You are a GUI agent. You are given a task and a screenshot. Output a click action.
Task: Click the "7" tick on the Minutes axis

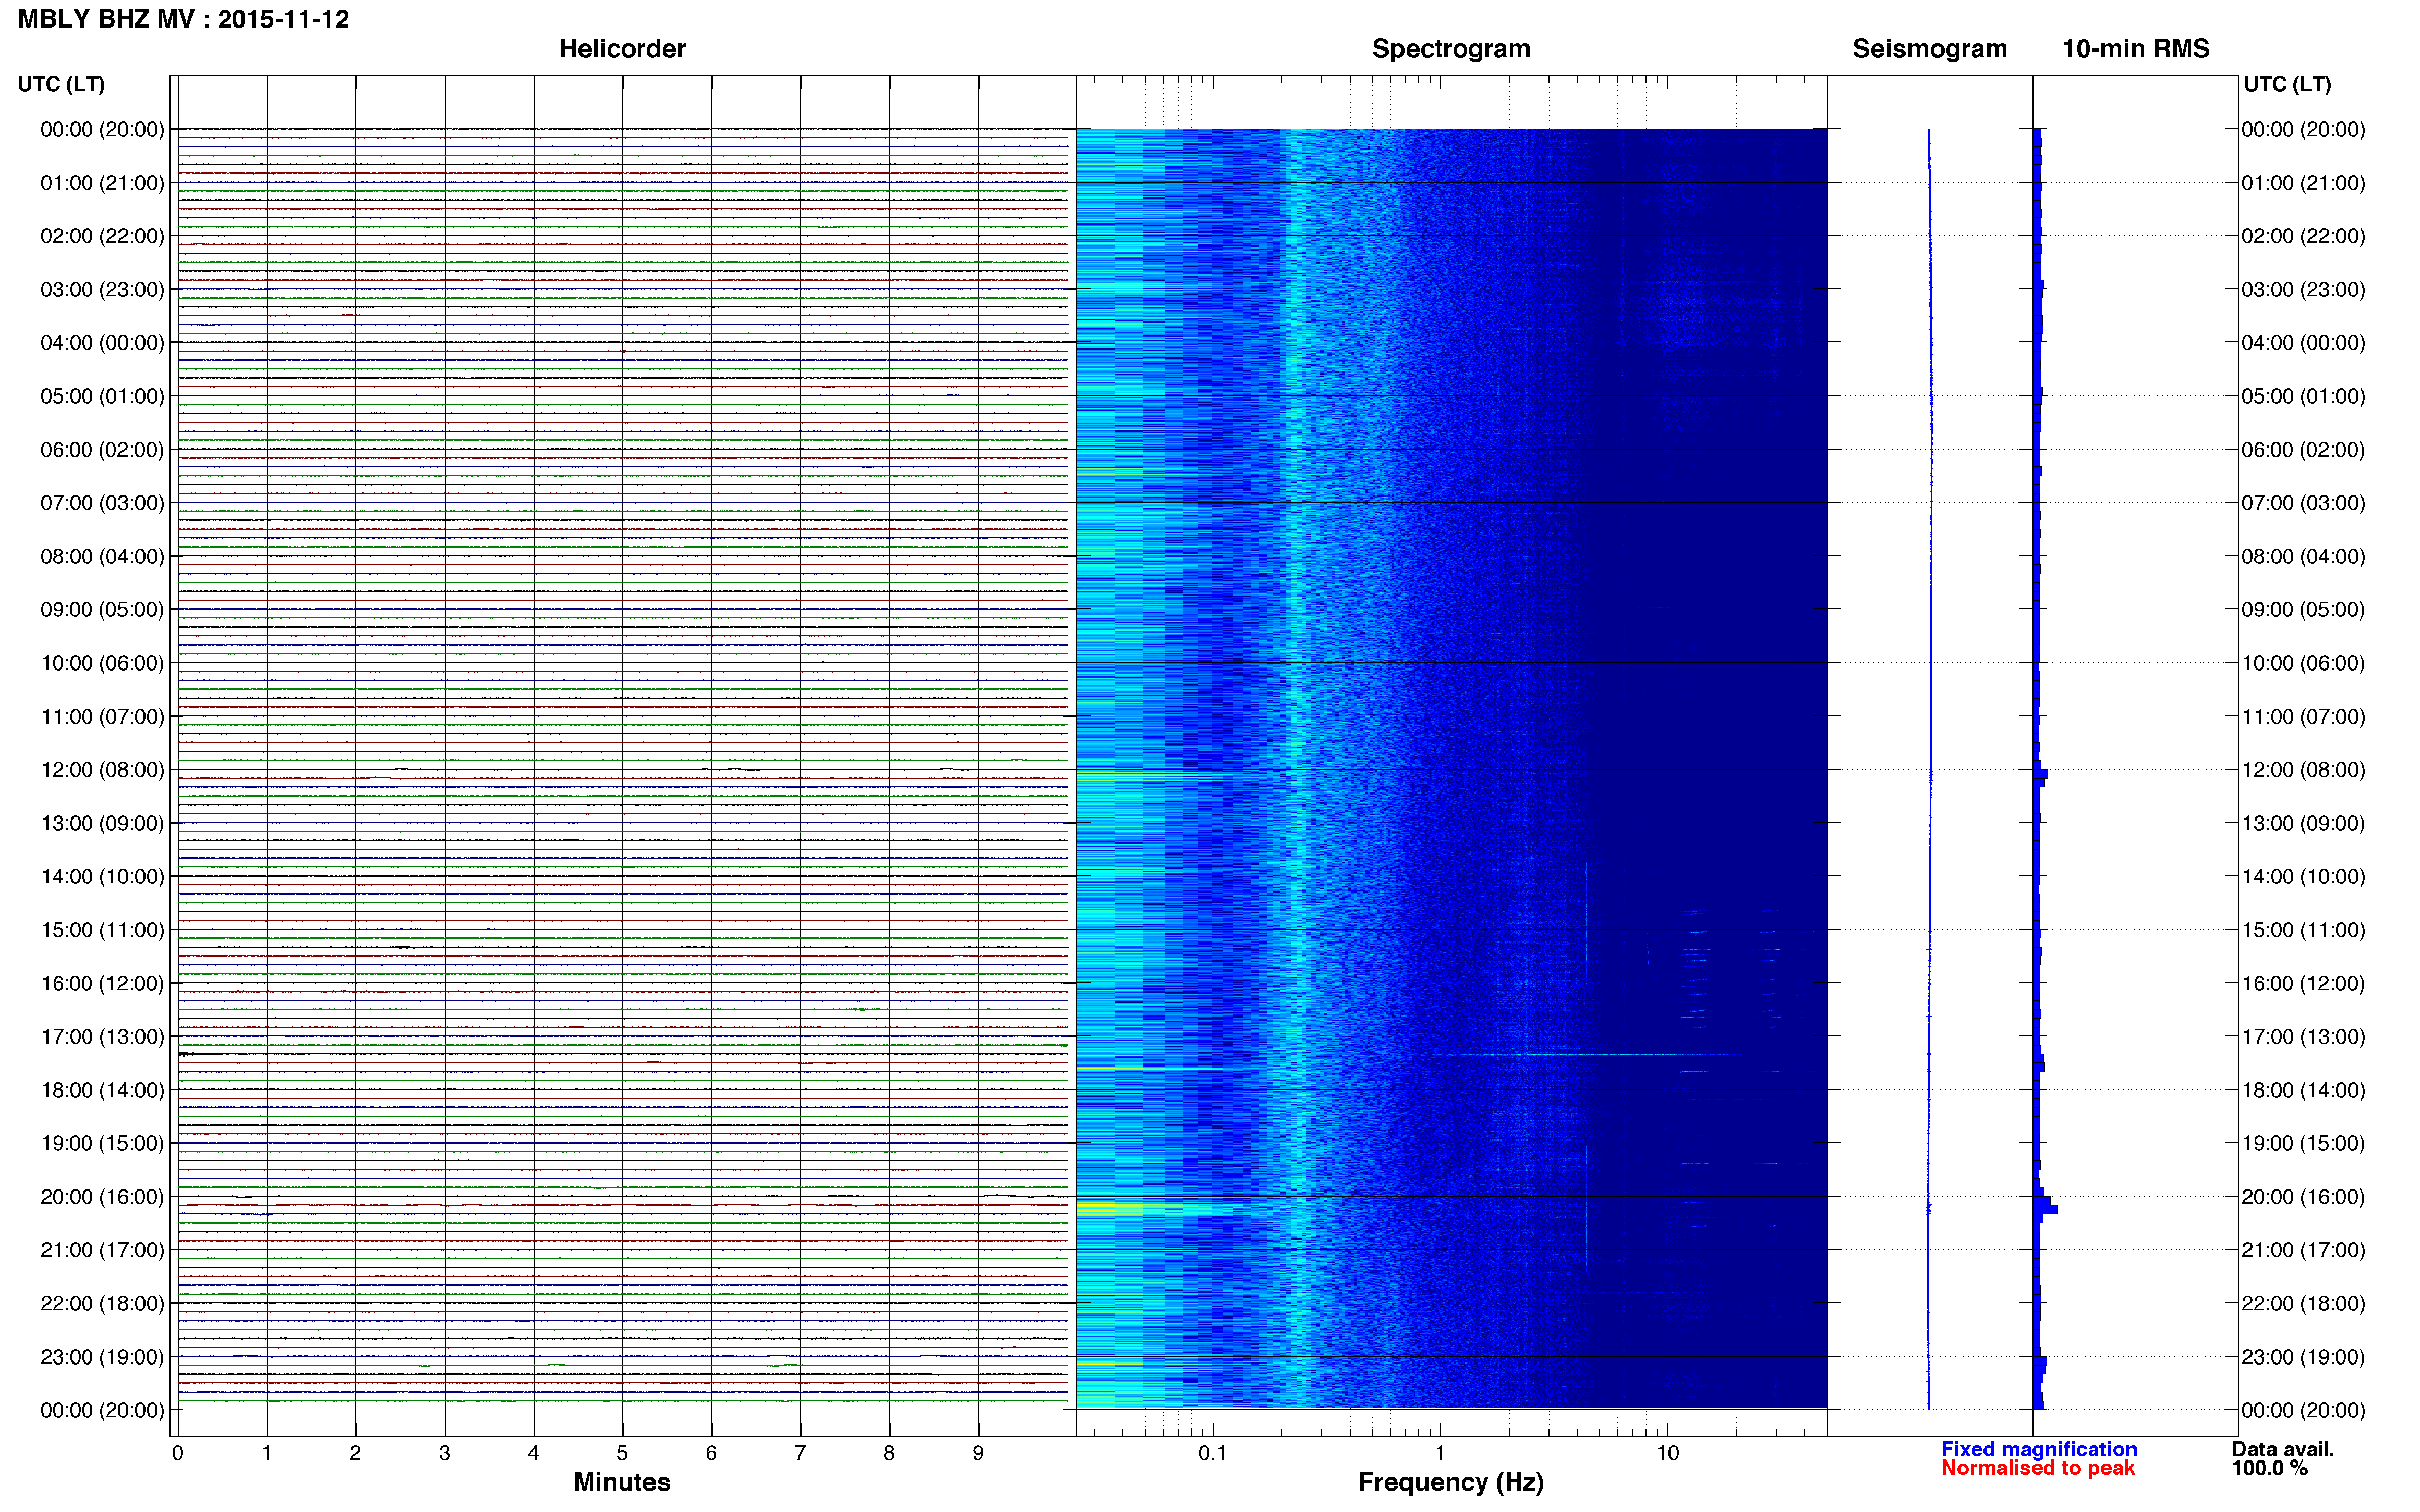(x=801, y=1453)
